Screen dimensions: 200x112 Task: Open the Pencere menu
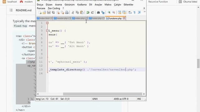tap(41, 8)
